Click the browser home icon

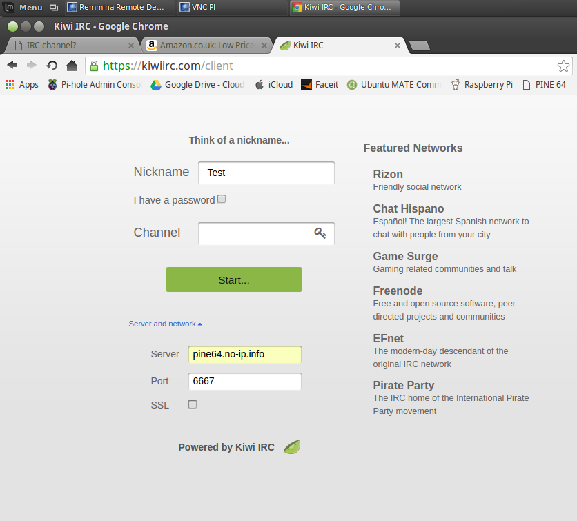coord(72,66)
